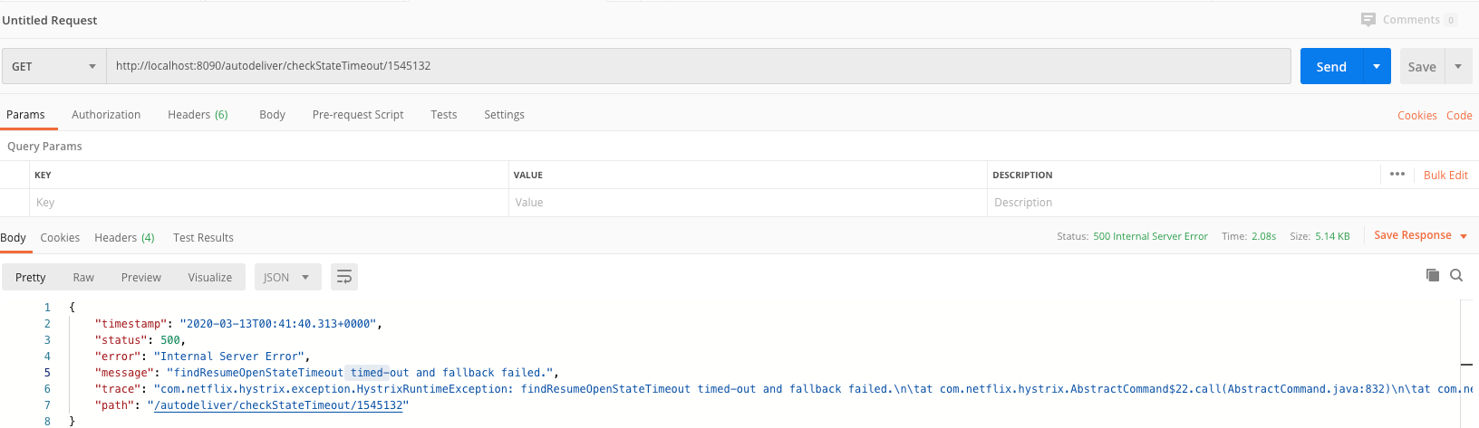Click the Save button
The height and width of the screenshot is (428, 1479).
click(x=1422, y=66)
